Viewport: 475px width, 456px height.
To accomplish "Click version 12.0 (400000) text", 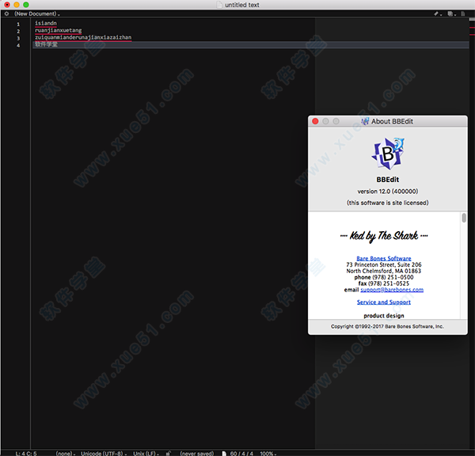I will pyautogui.click(x=388, y=191).
